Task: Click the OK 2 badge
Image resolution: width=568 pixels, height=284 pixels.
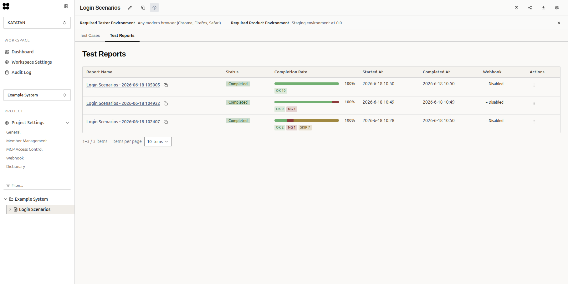Action: pos(280,127)
